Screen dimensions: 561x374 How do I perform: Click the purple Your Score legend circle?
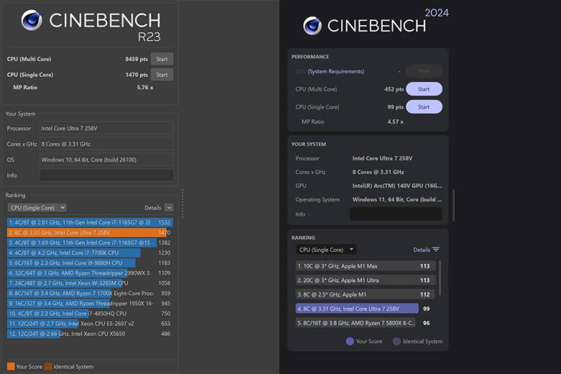coord(350,342)
